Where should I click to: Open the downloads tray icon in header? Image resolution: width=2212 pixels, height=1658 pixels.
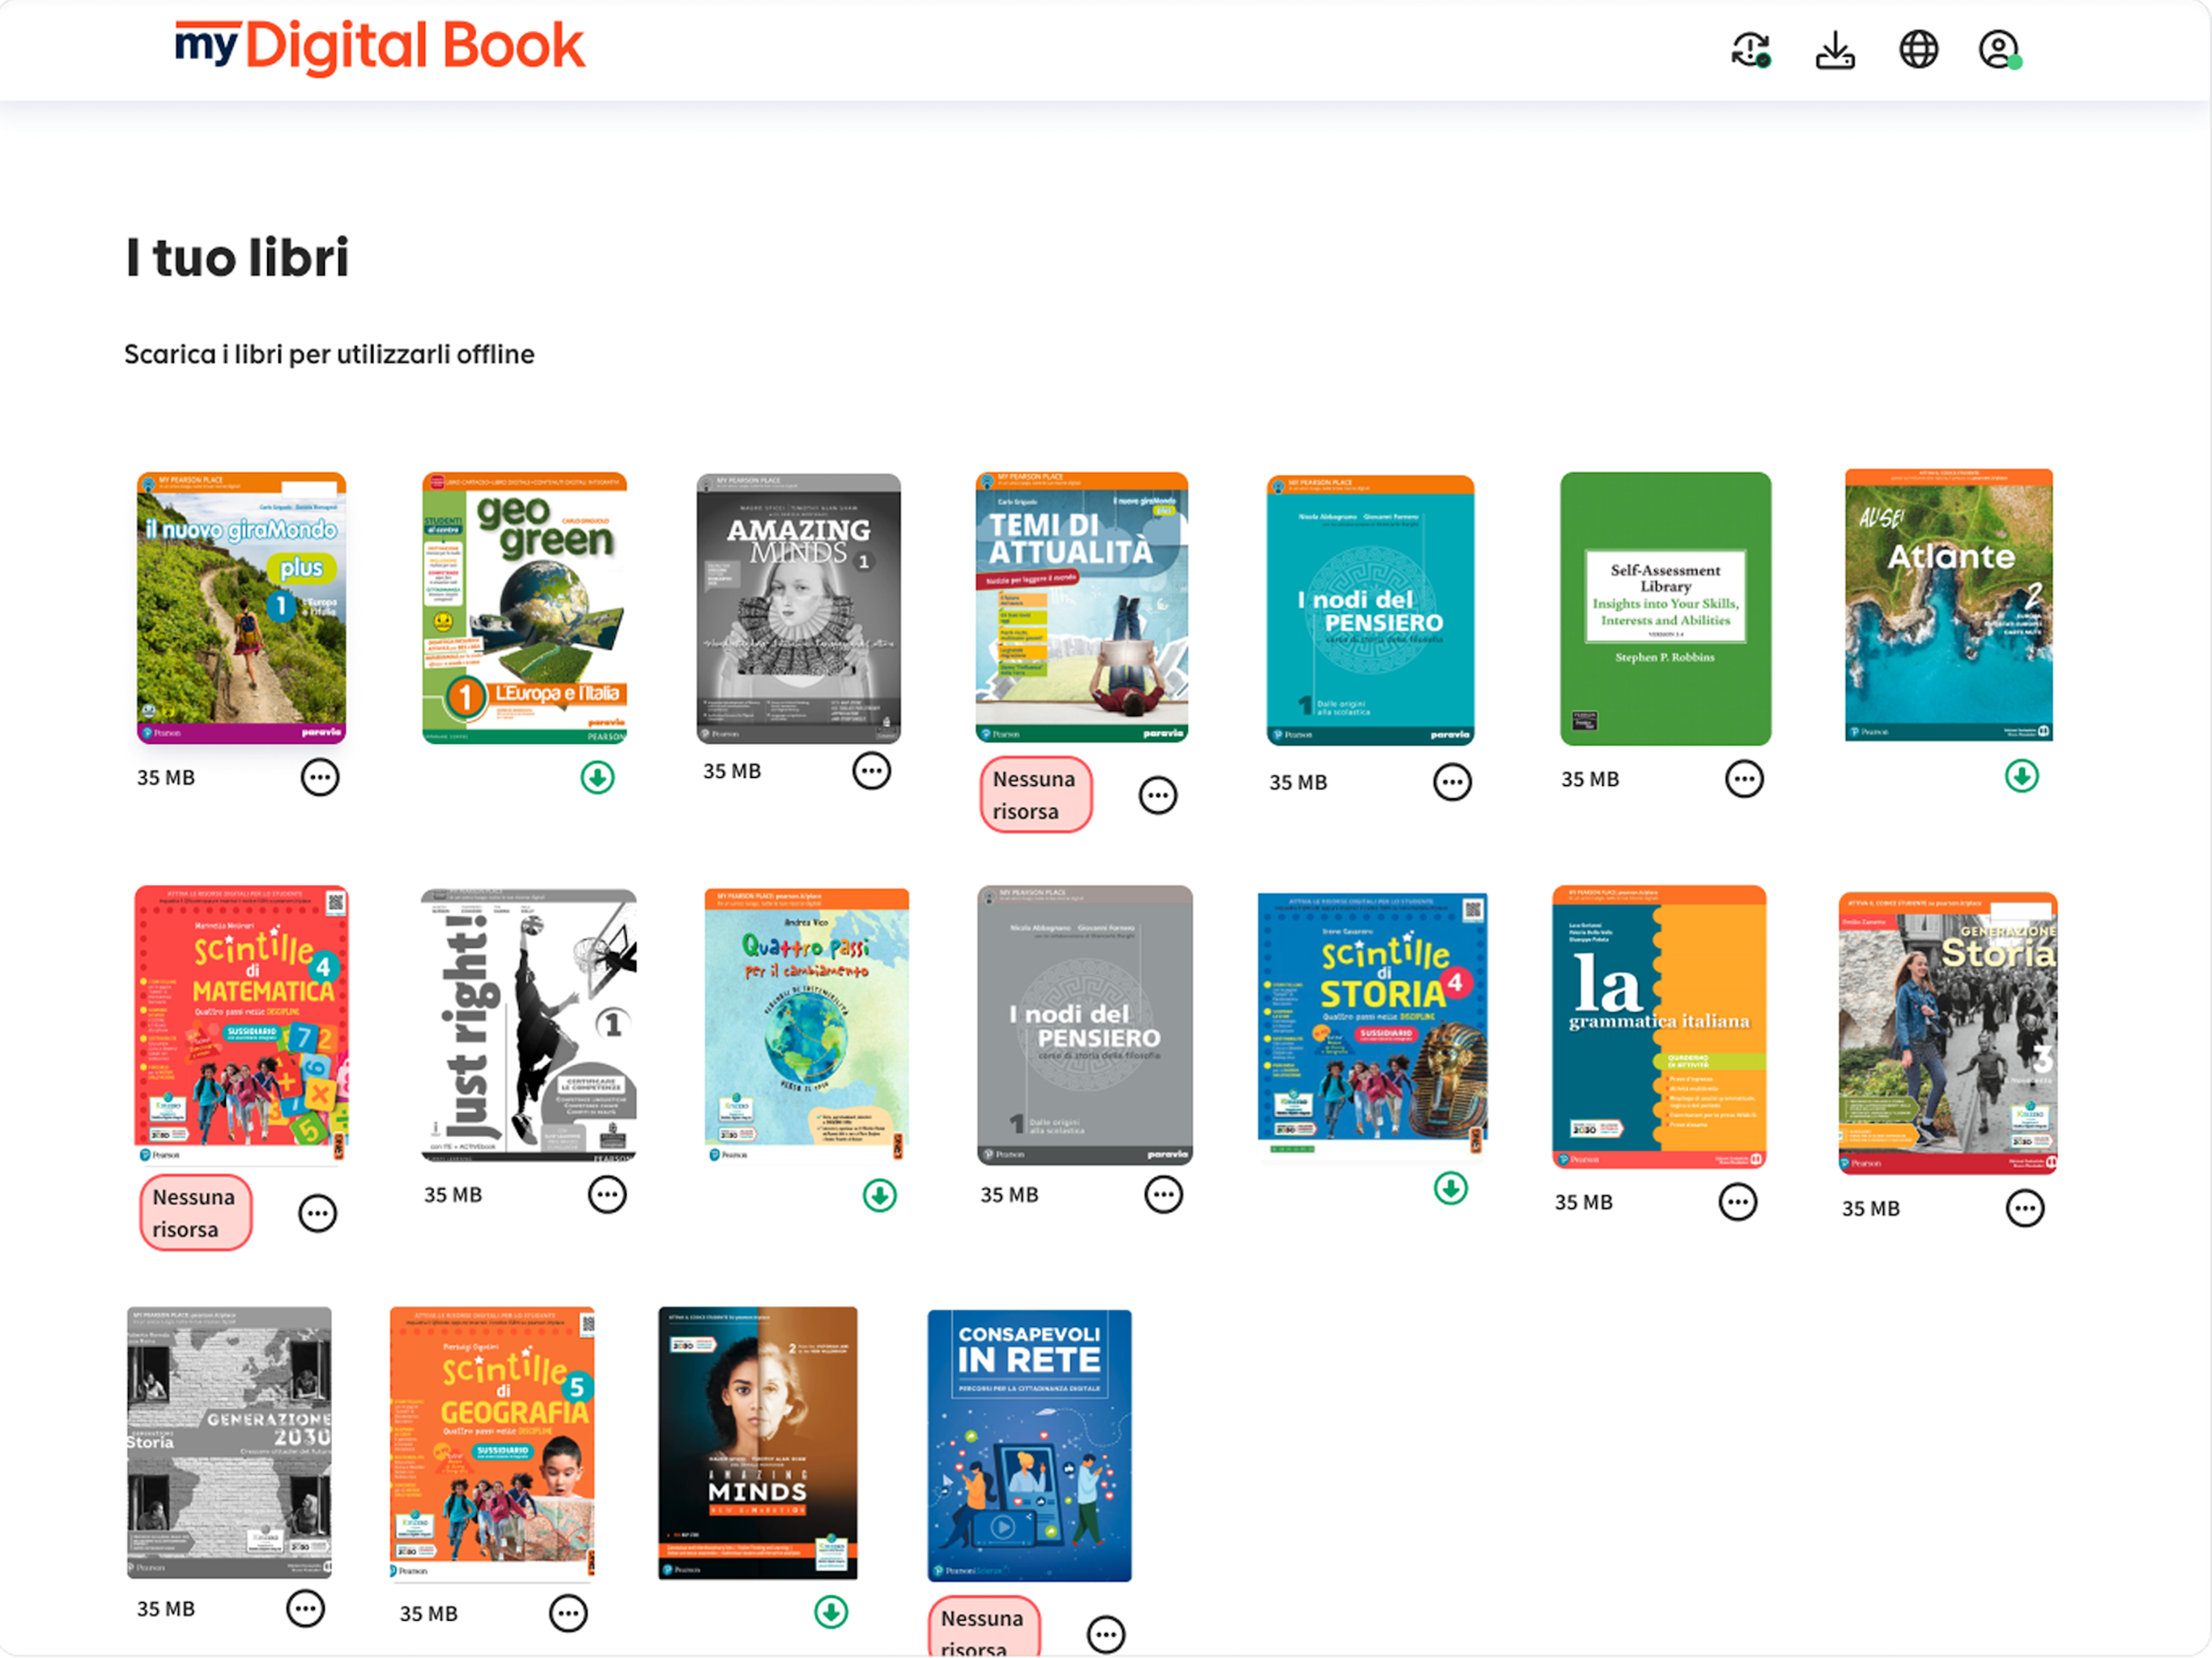pyautogui.click(x=1835, y=49)
